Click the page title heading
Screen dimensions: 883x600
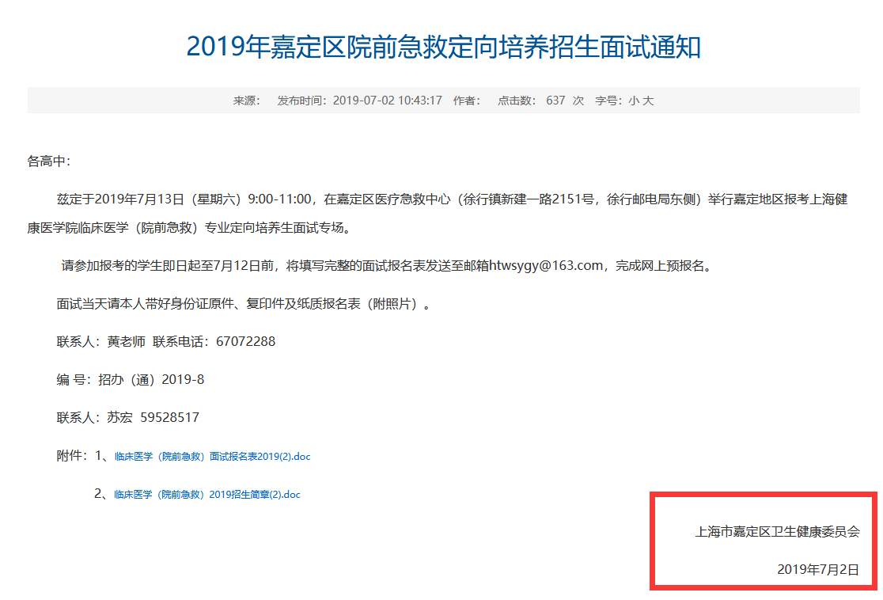(443, 47)
